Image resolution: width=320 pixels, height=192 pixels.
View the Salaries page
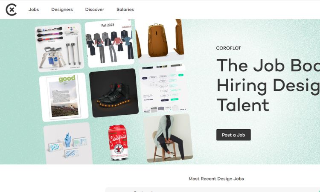pyautogui.click(x=125, y=9)
